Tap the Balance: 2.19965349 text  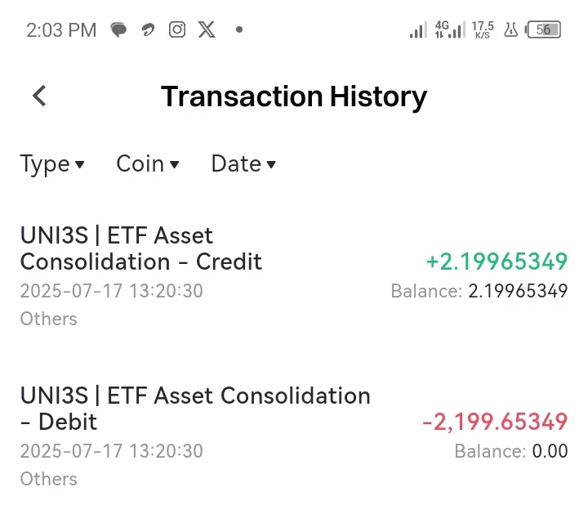(x=479, y=291)
